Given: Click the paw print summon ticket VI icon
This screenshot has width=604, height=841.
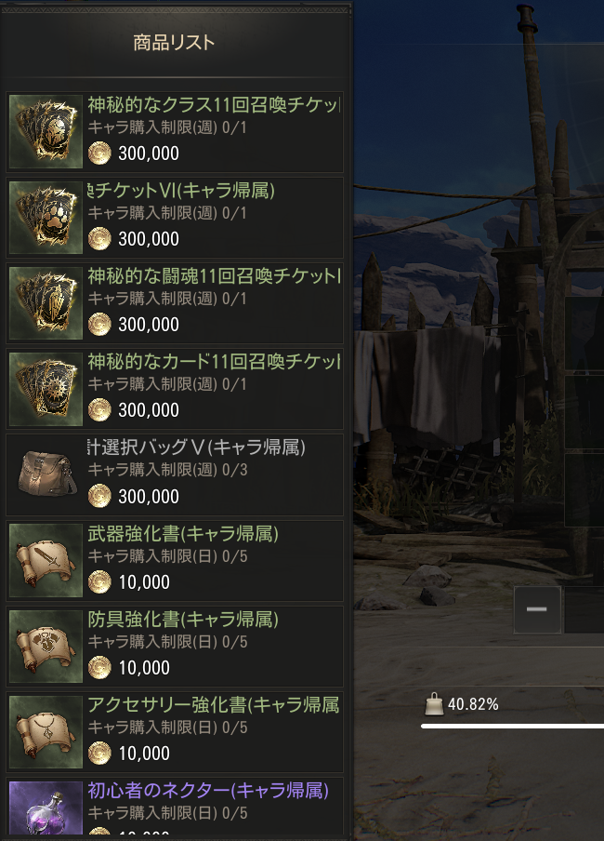Looking at the screenshot, I should [x=46, y=217].
